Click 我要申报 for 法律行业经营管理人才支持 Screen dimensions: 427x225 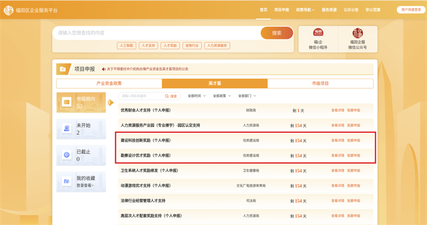[354, 201]
